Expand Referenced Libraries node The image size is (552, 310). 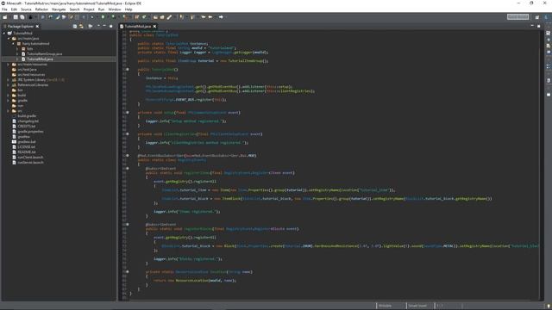tap(9, 85)
